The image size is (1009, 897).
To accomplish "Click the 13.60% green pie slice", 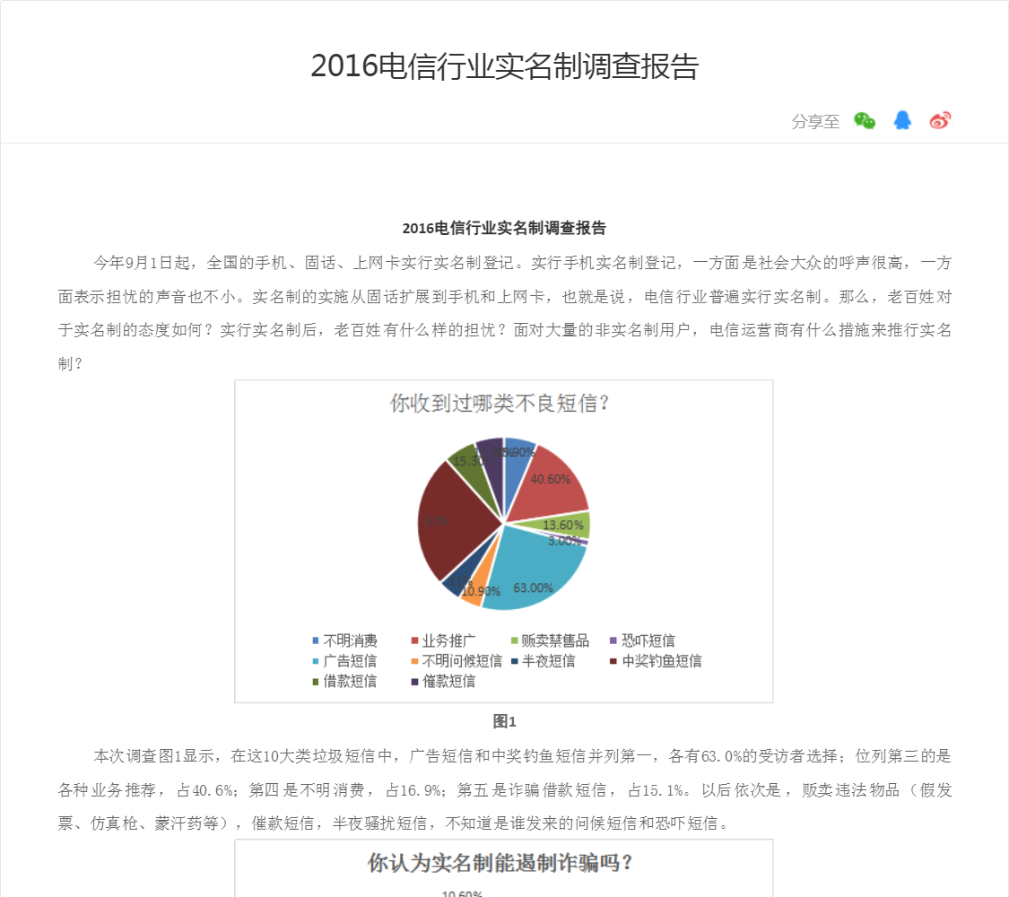I will (x=566, y=525).
